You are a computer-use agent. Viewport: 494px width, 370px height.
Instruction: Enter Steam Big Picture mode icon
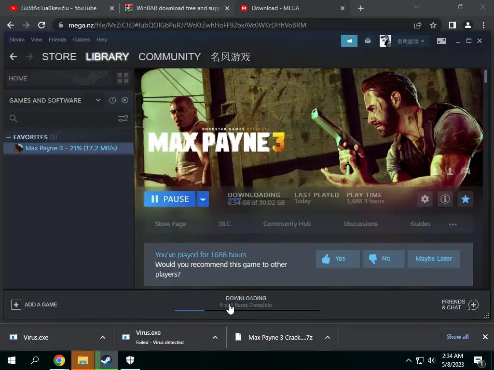[x=441, y=41]
